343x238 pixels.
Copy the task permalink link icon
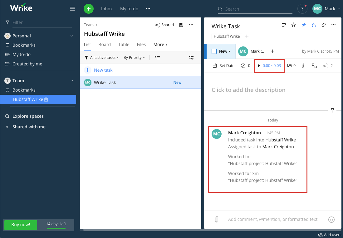click(324, 25)
